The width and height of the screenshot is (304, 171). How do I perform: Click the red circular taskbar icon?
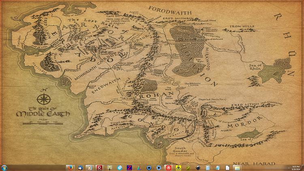point(168,168)
